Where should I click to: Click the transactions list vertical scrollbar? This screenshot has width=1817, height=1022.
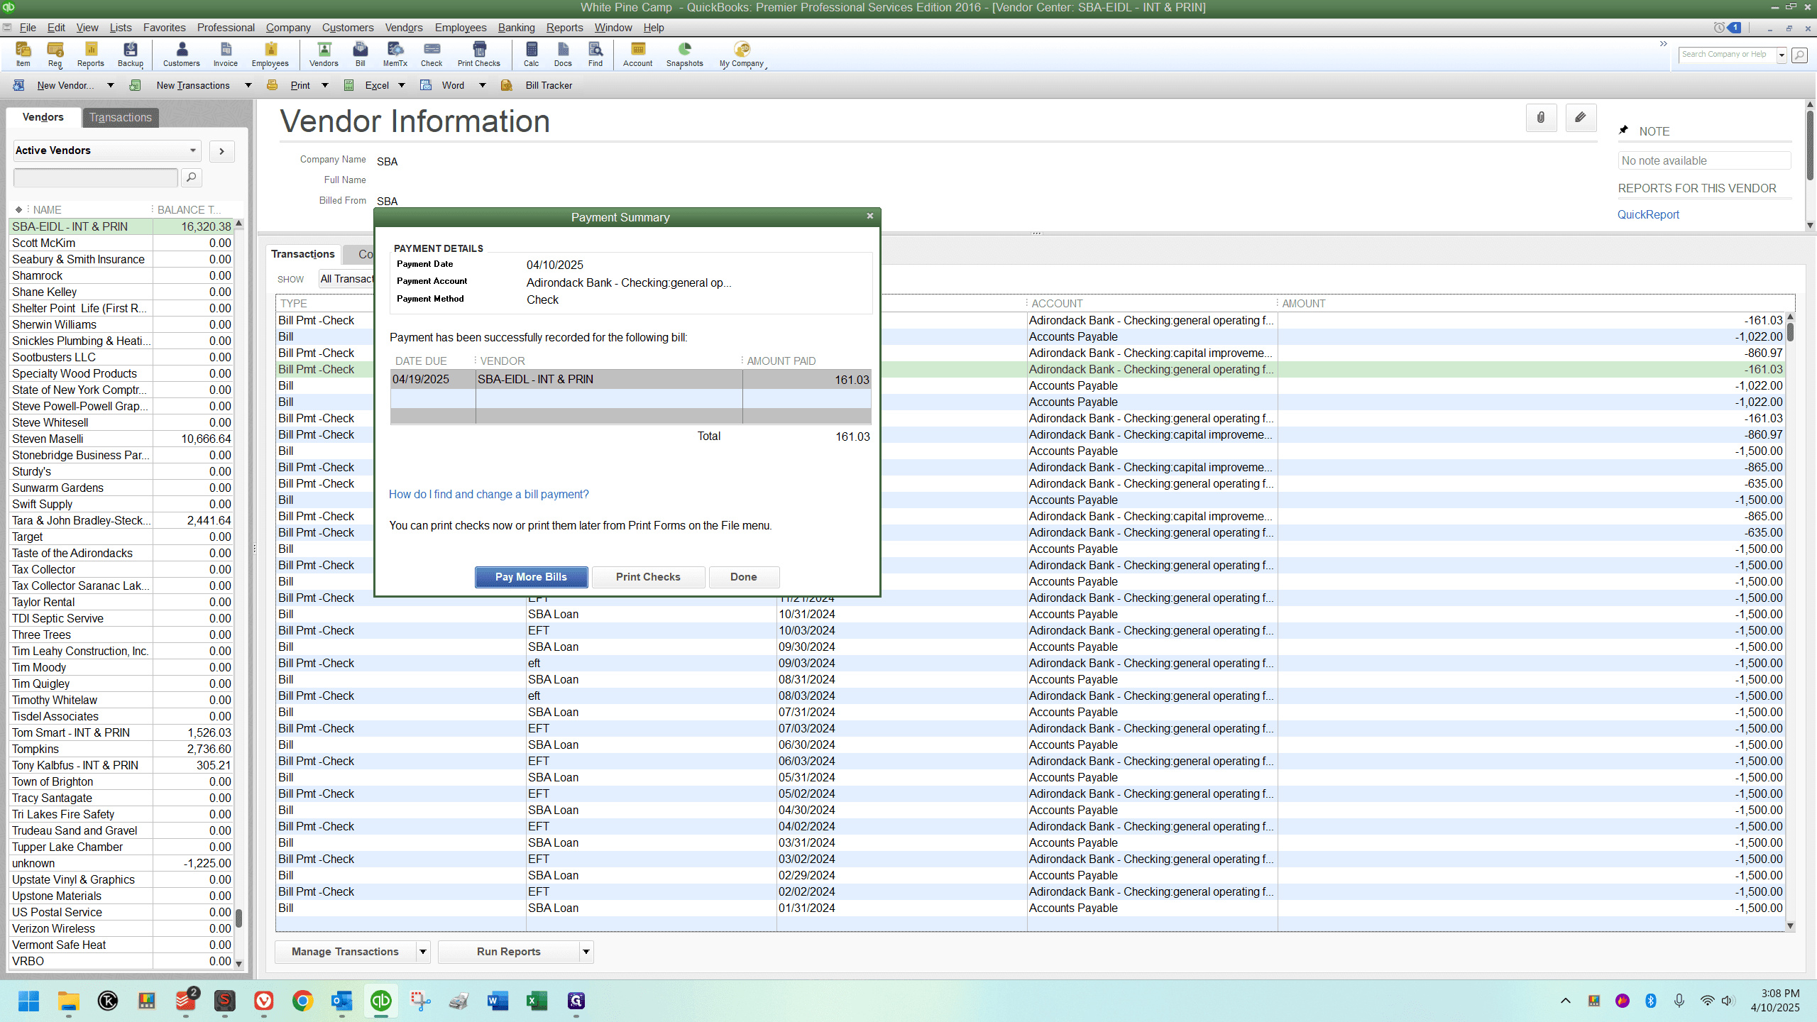pyautogui.click(x=1790, y=621)
